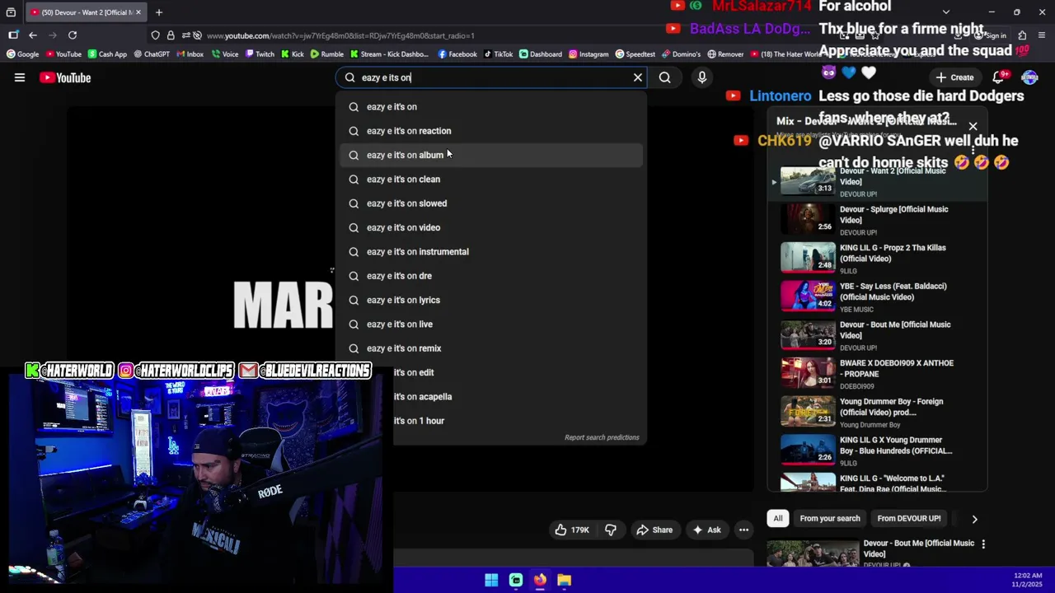Open the Twitch bookmark

260,54
